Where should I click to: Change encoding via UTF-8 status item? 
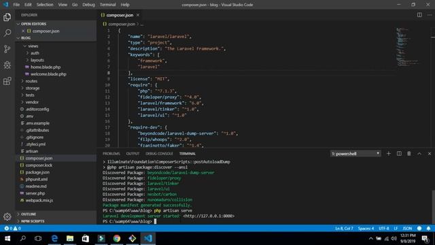point(384,229)
